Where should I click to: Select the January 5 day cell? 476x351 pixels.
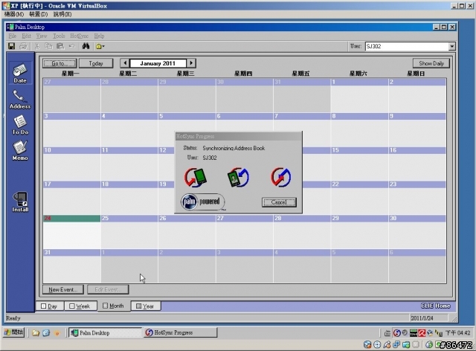click(x=187, y=129)
